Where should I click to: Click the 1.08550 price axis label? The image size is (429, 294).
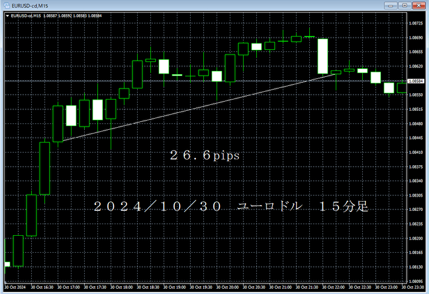(x=416, y=95)
